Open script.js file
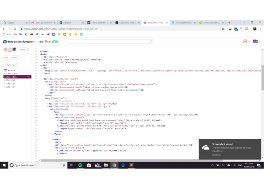 pyautogui.click(x=10, y=83)
